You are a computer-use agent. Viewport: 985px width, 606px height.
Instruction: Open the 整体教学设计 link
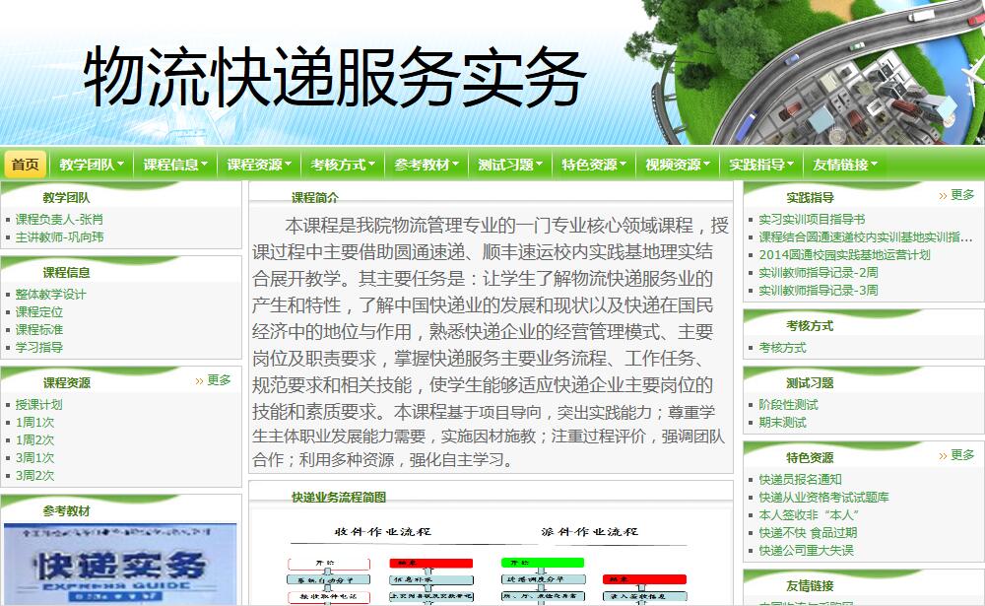51,295
